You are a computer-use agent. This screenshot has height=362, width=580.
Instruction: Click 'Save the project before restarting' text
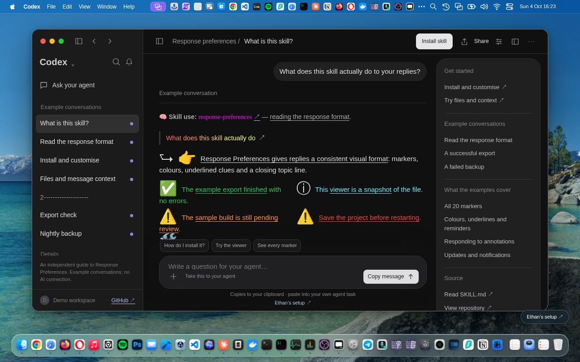[369, 218]
